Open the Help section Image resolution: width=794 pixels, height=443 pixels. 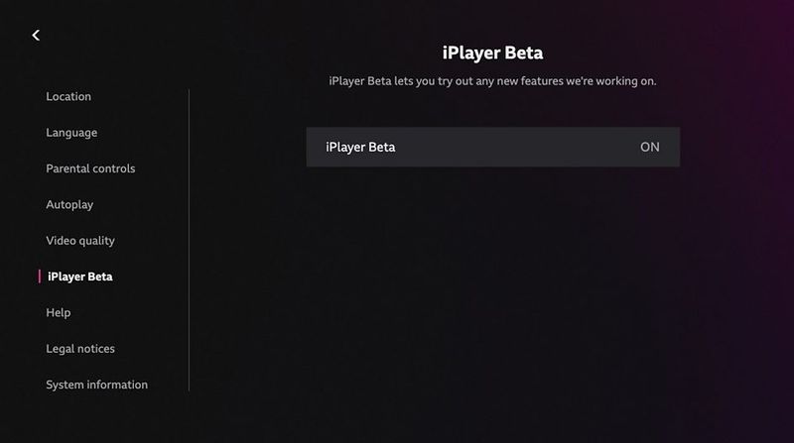coord(59,312)
